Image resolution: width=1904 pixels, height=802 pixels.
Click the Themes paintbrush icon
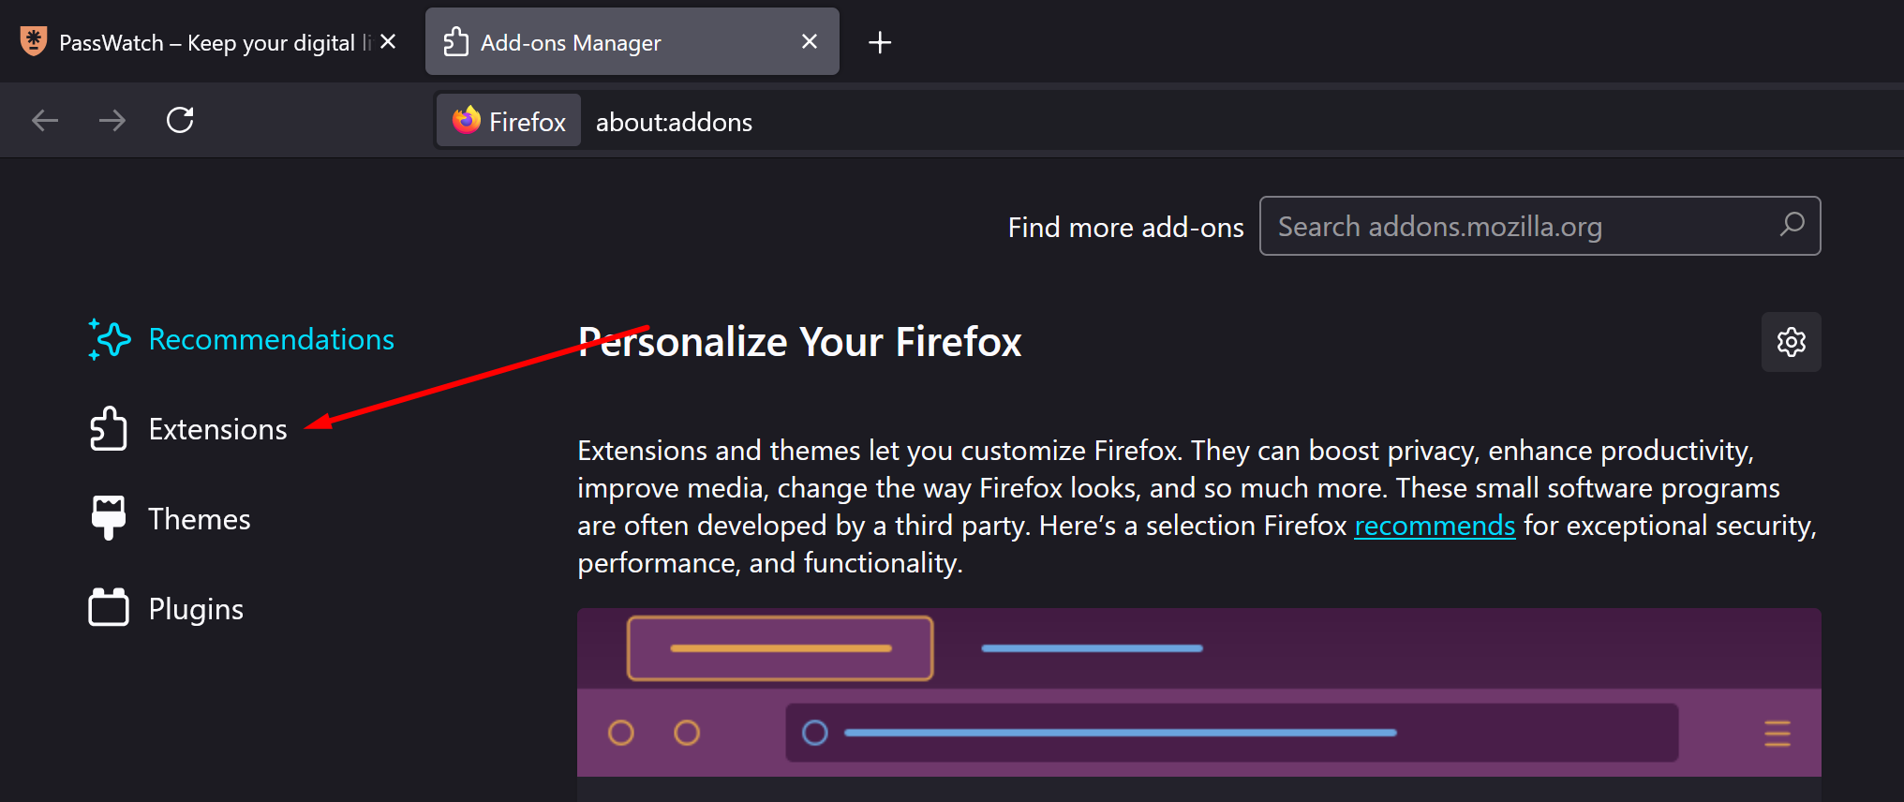pyautogui.click(x=109, y=518)
